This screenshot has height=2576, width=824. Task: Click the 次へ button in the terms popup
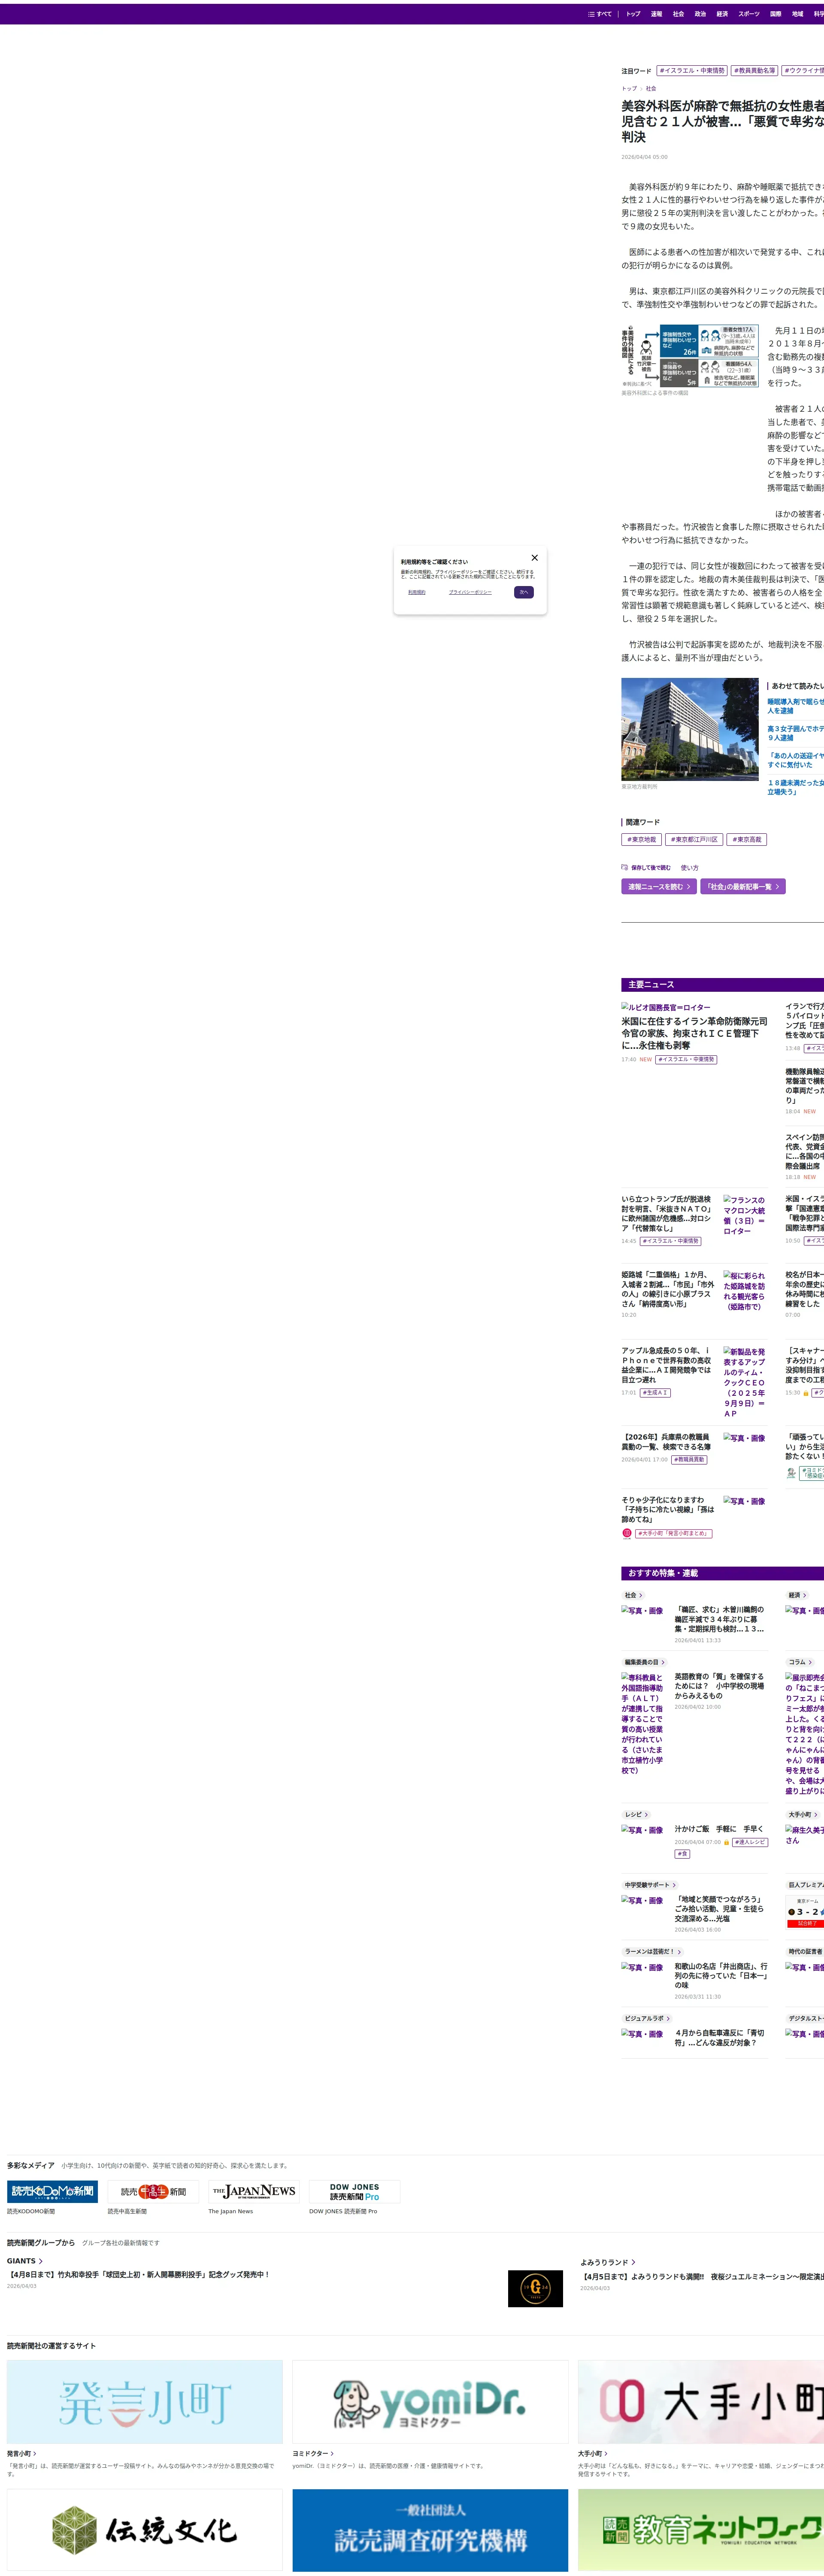[524, 592]
